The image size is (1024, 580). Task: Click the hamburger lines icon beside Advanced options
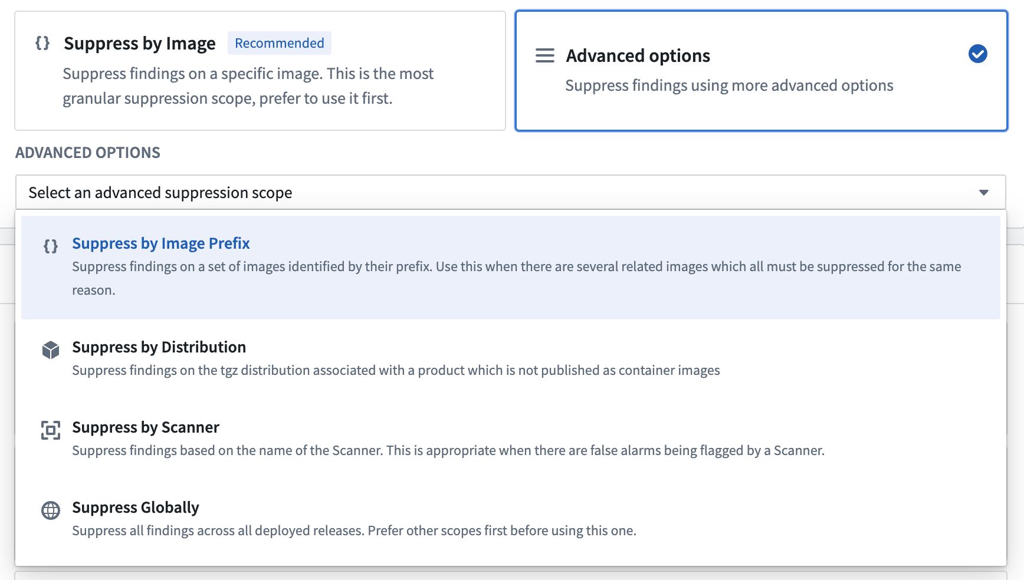(x=544, y=55)
